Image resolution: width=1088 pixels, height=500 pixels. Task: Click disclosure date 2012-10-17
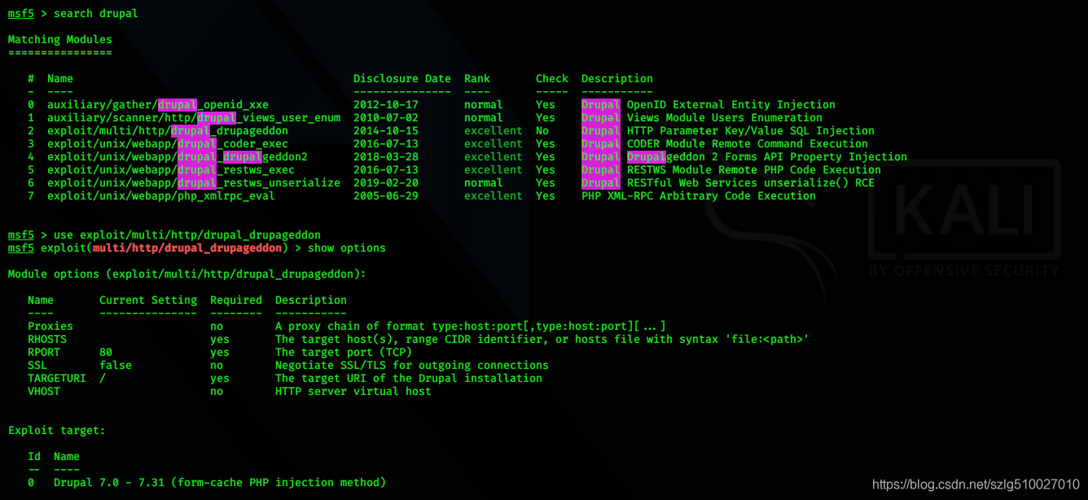(386, 105)
